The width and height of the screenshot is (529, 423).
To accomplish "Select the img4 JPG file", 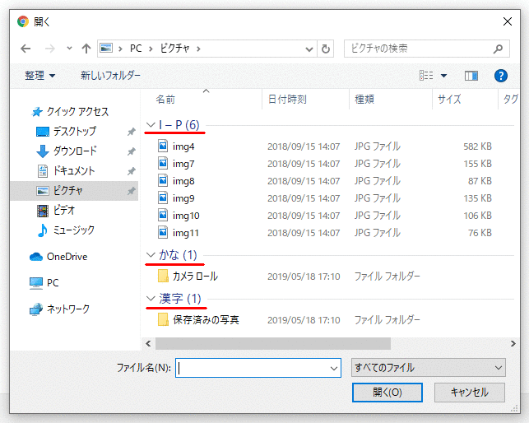I will click(183, 146).
